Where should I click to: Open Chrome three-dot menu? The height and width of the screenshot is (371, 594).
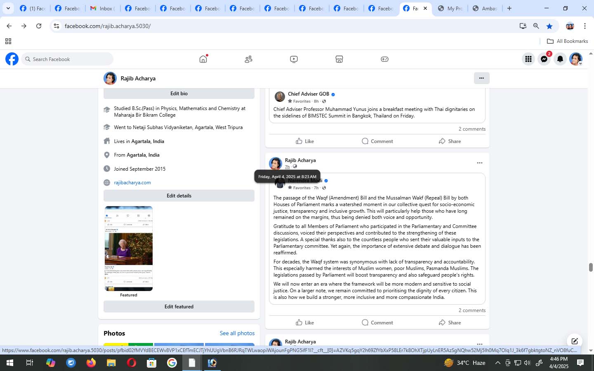tap(585, 26)
